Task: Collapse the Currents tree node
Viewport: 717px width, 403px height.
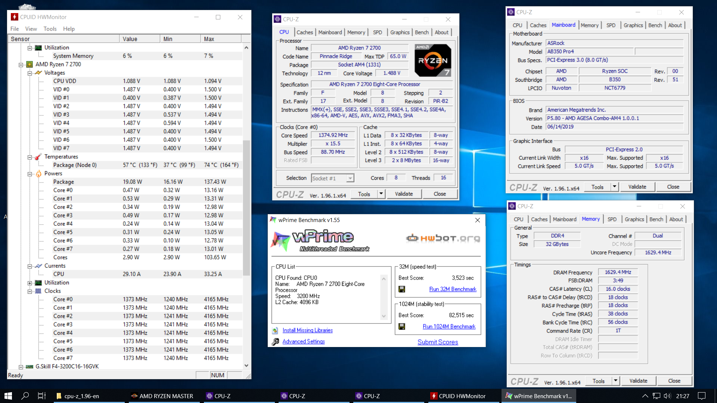Action: [30, 266]
